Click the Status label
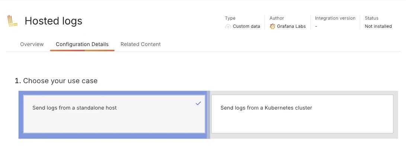Viewport: 406px width, 153px height. [371, 18]
